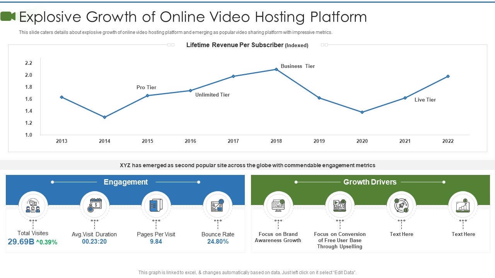
Task: Click the Live Tier label
Action: pyautogui.click(x=425, y=100)
